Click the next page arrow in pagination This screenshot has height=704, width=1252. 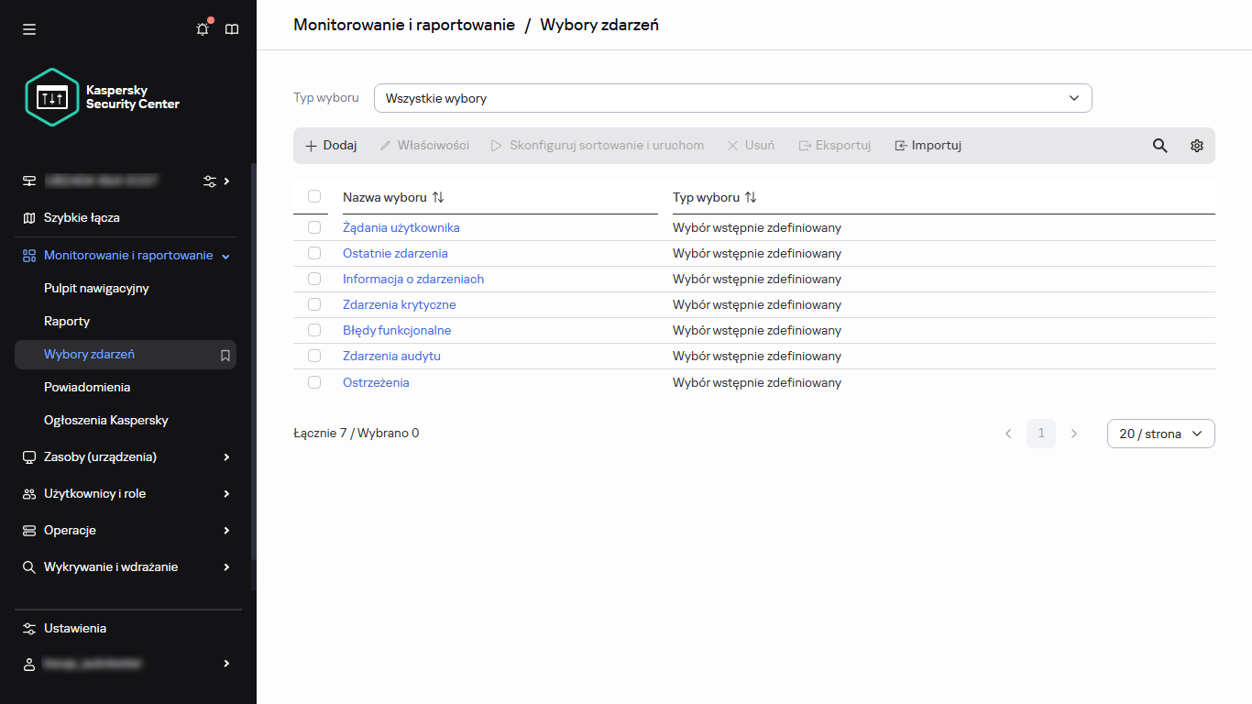point(1073,433)
